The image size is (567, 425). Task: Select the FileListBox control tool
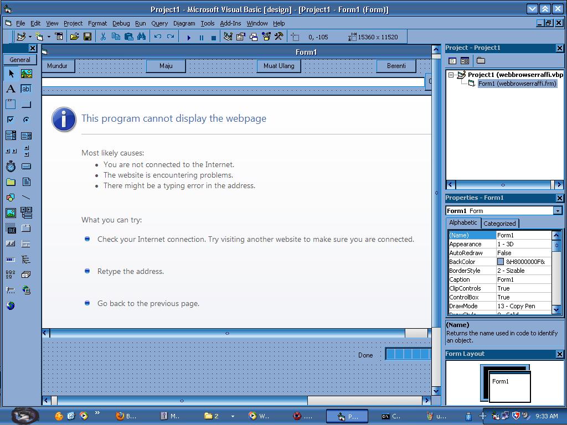coord(26,182)
